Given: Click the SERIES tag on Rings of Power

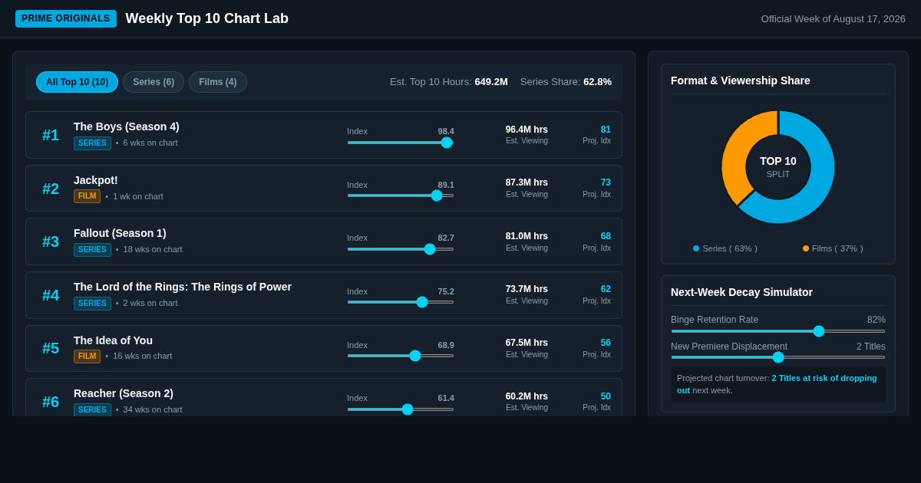Looking at the screenshot, I should (x=92, y=304).
